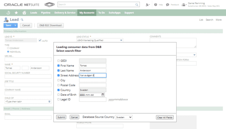Viewport: 226px width, 129px height.
Task: Enable the Postal Code filter checkbox
Action: (58, 85)
